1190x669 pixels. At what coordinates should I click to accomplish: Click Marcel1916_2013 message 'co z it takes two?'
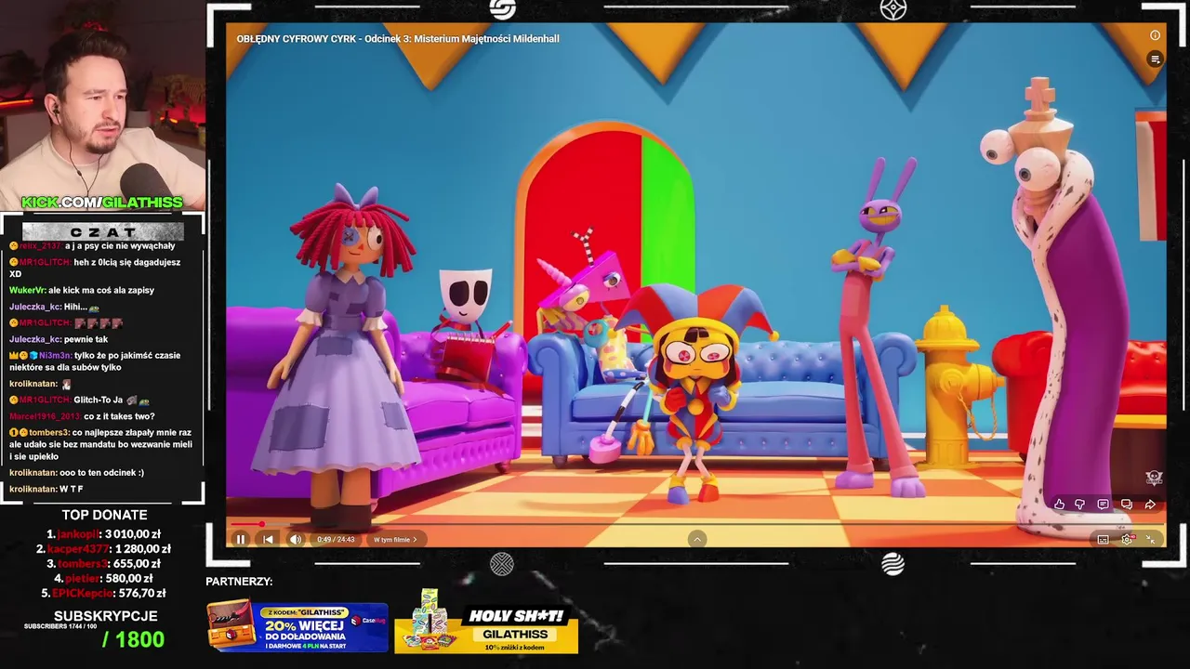pyautogui.click(x=82, y=416)
